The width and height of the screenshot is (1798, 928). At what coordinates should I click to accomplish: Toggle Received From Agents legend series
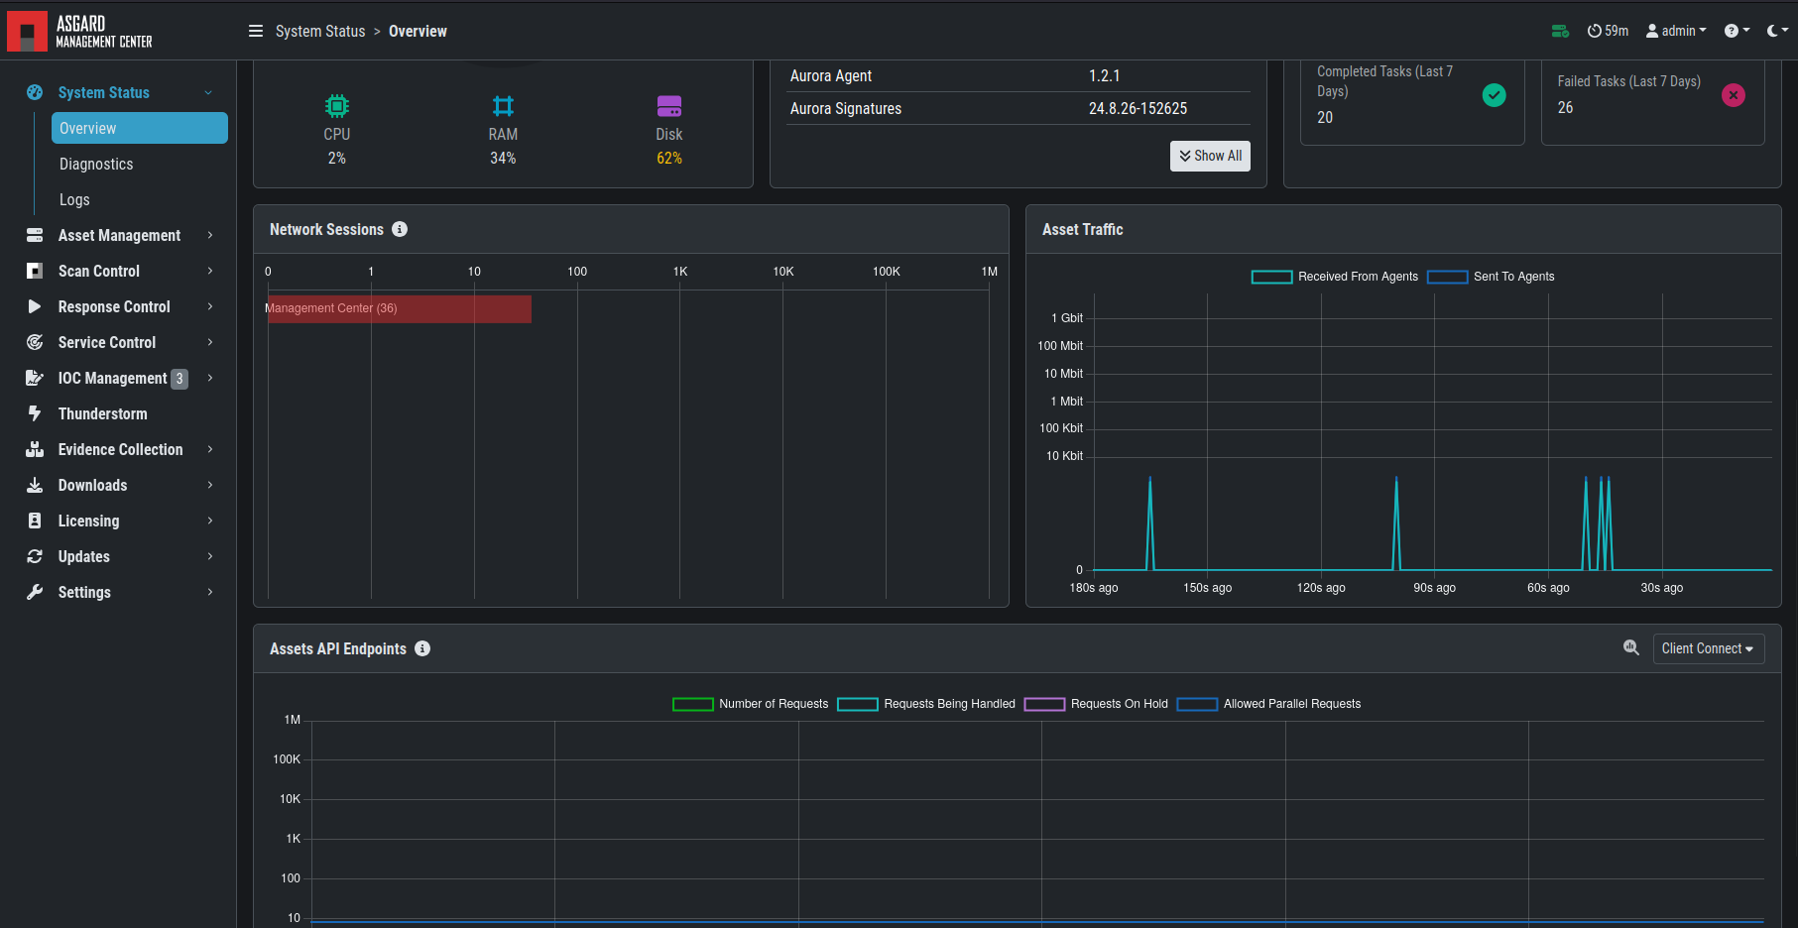(x=1335, y=277)
